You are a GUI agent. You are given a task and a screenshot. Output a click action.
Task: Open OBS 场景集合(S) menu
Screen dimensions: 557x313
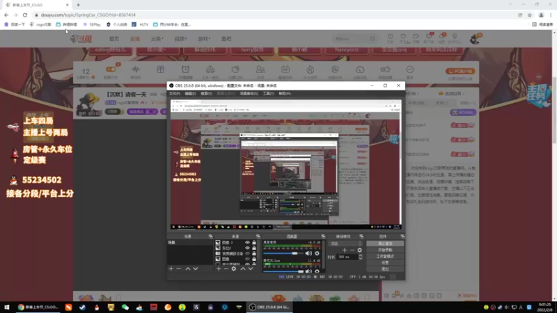(x=249, y=94)
